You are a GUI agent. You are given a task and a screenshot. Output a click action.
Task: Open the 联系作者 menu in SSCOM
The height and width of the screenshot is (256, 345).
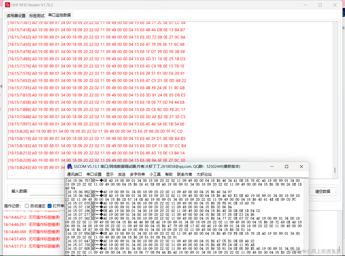[x=185, y=174]
